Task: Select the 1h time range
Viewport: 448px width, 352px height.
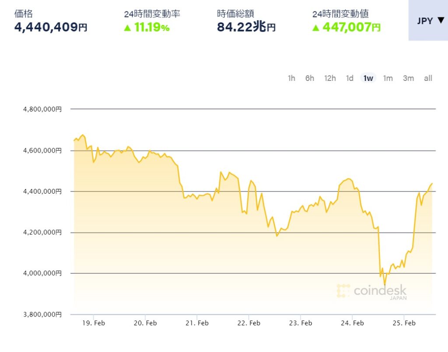Action: pos(291,78)
